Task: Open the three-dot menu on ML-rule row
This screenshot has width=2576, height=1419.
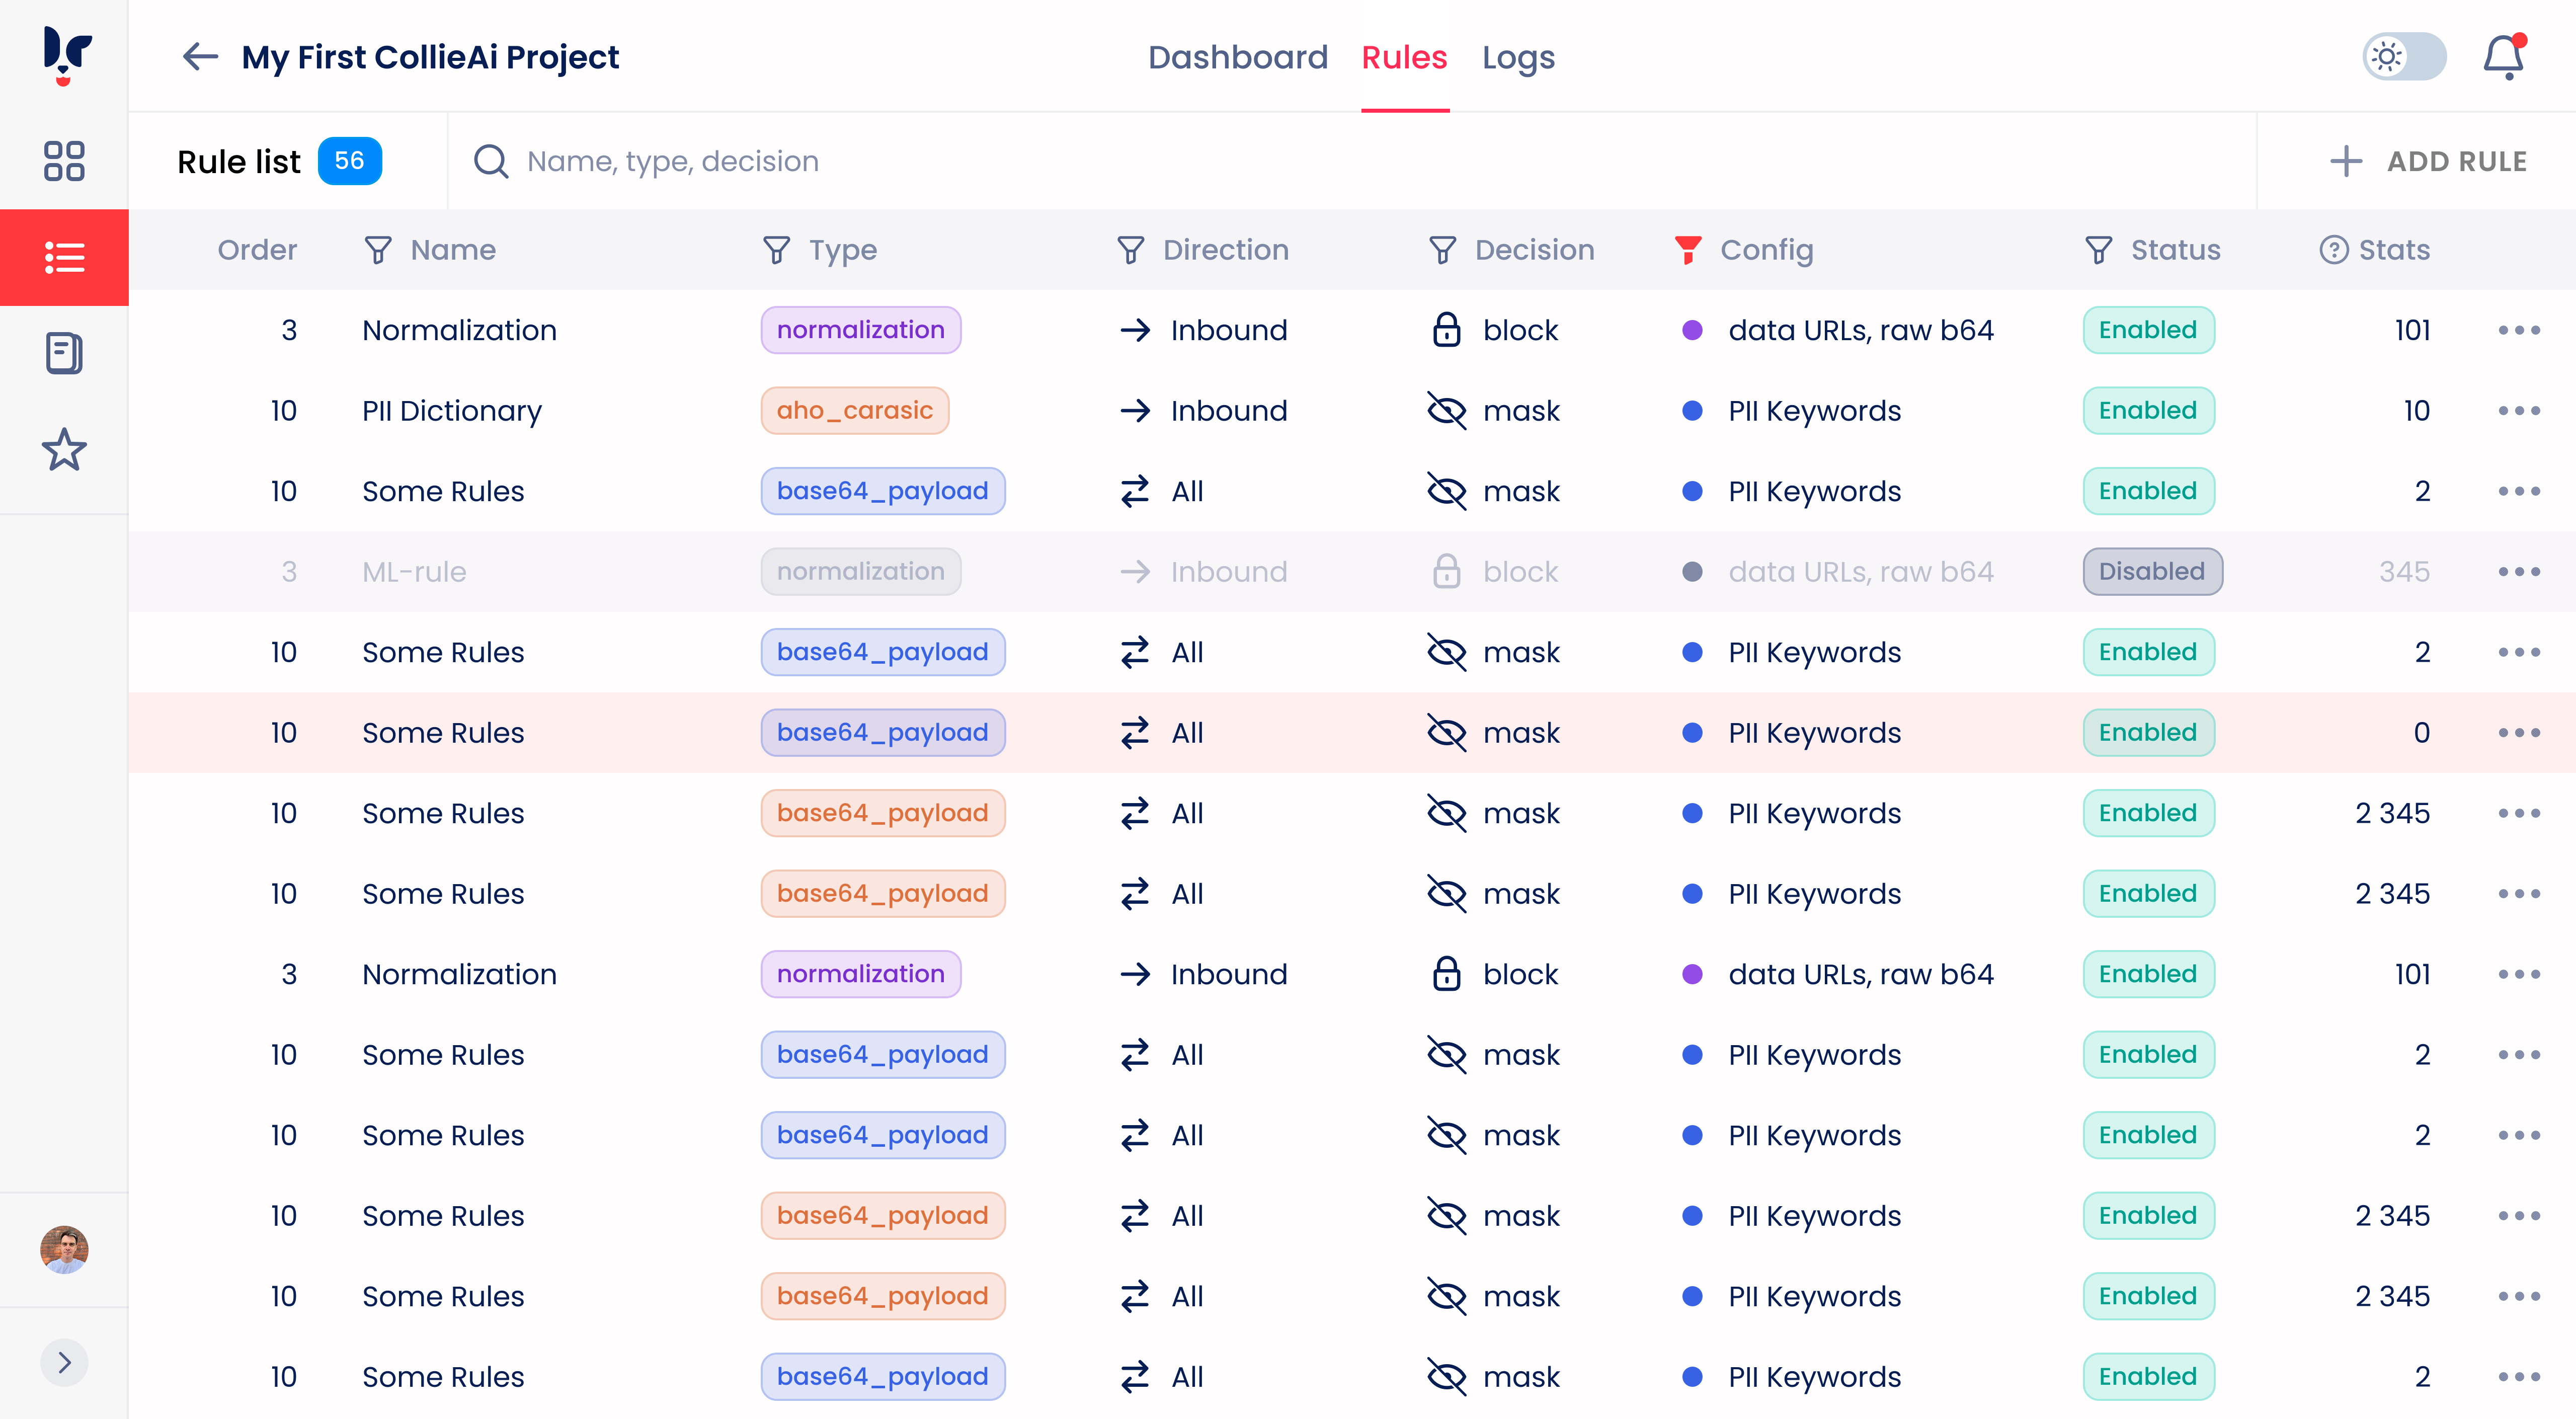Action: point(2521,571)
